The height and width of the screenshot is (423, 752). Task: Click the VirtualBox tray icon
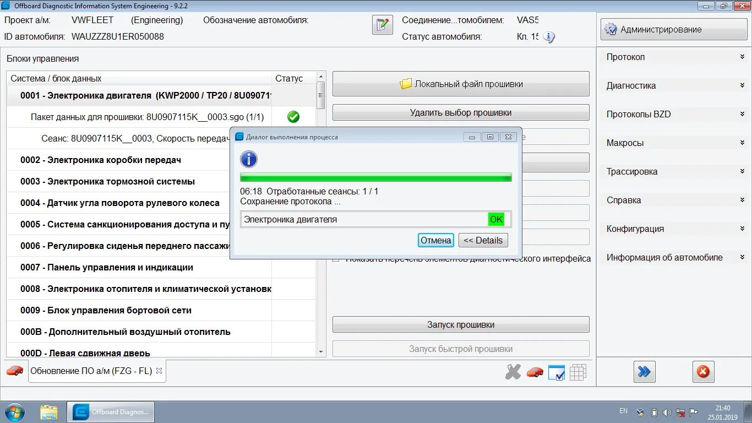tap(640, 412)
